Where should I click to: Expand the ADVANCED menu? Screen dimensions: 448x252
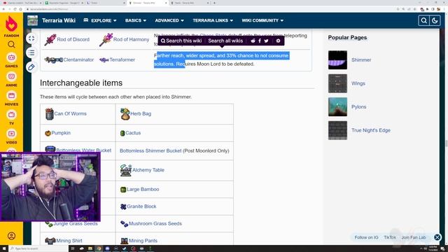[x=169, y=20]
